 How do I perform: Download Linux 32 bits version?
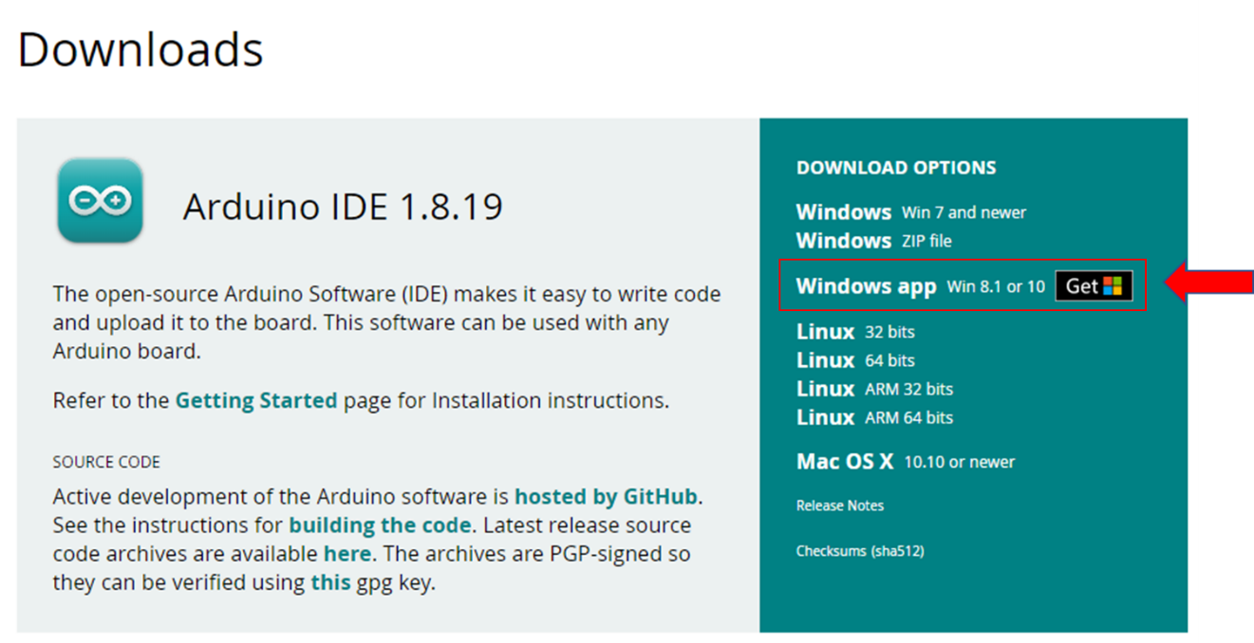pyautogui.click(x=855, y=332)
